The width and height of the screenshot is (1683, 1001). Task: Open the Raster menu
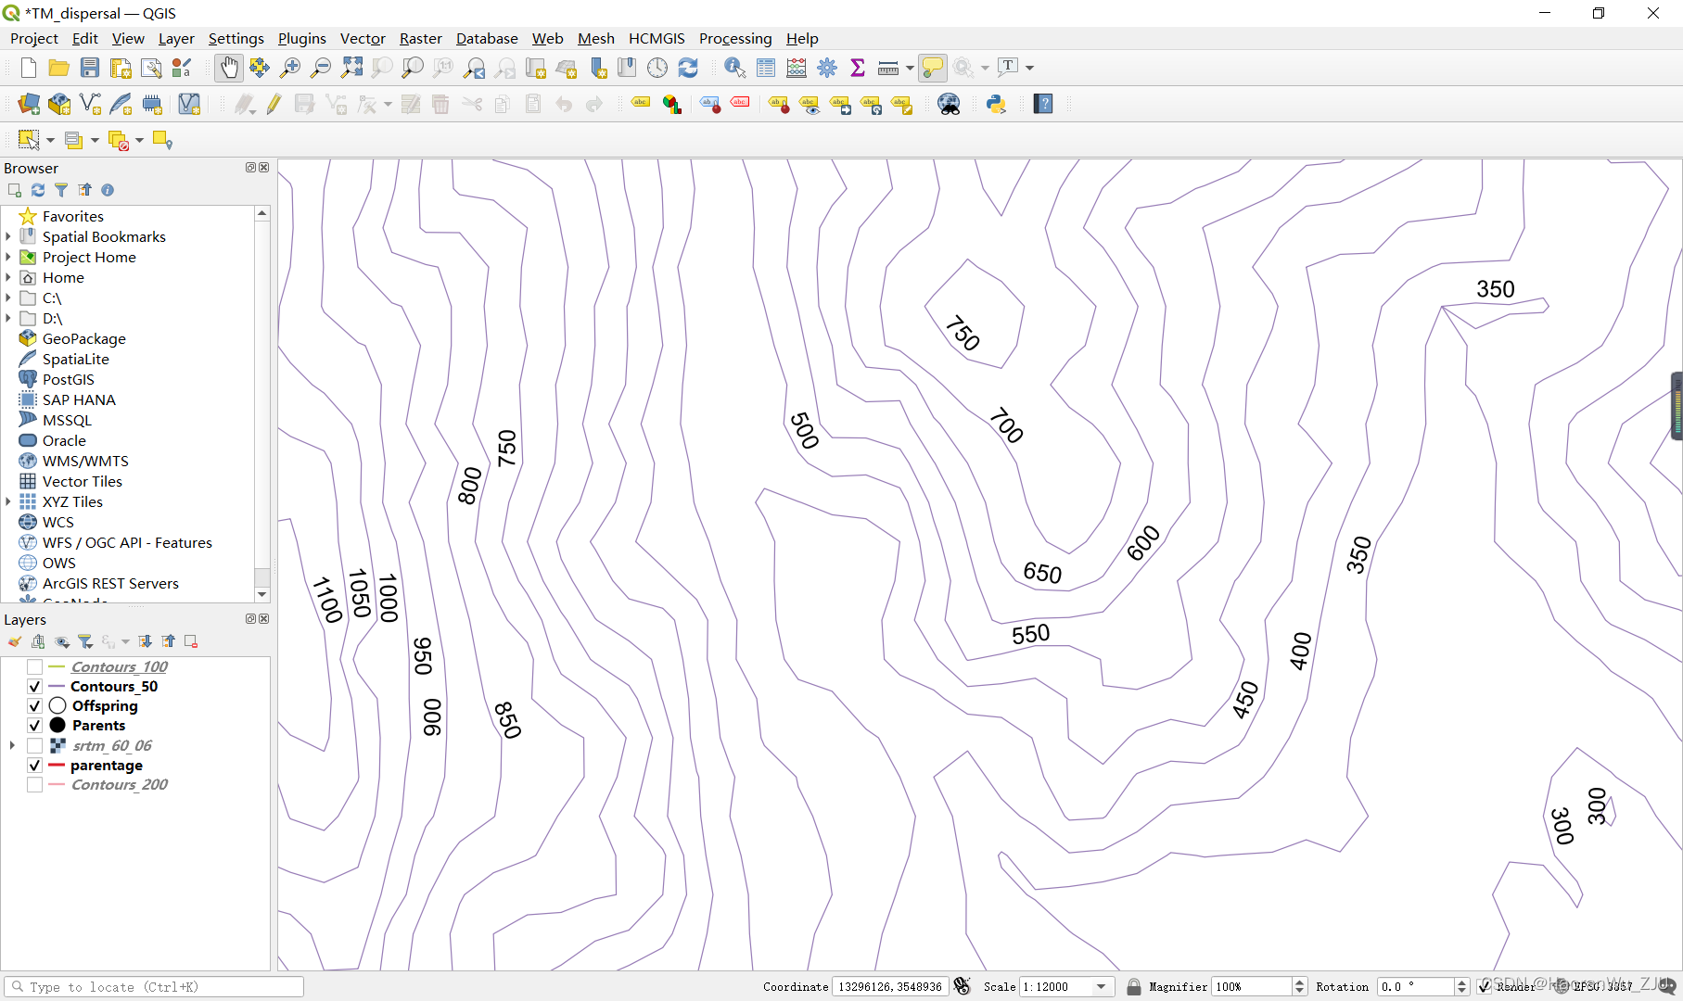(x=421, y=38)
